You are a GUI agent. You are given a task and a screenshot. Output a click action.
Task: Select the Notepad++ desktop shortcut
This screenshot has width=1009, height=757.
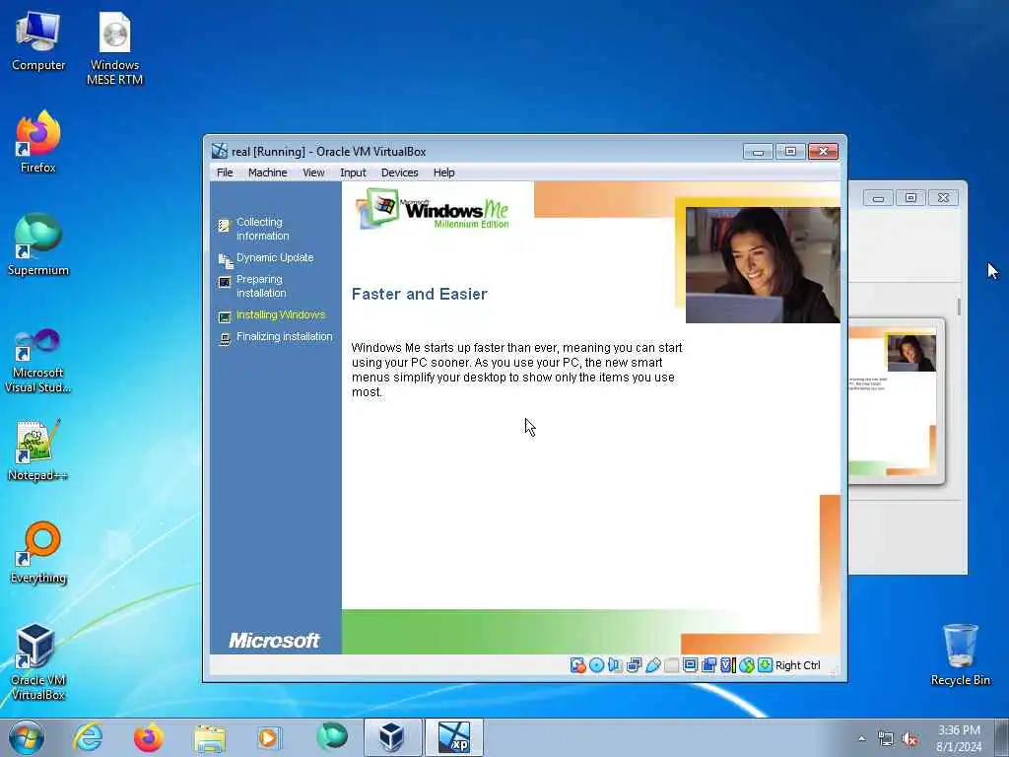(38, 450)
